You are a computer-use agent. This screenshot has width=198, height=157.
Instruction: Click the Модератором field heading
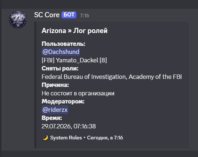pos(63,102)
